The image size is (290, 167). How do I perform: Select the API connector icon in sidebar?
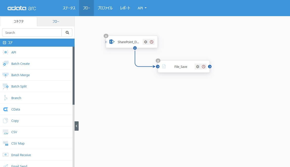coord(6,52)
